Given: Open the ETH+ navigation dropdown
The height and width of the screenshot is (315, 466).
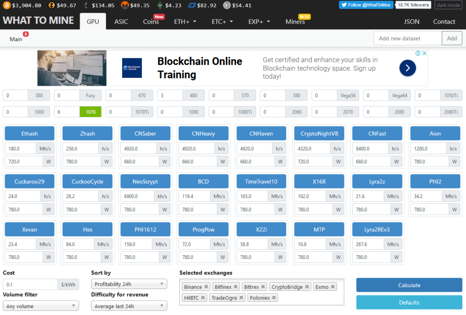Looking at the screenshot, I should (x=185, y=21).
